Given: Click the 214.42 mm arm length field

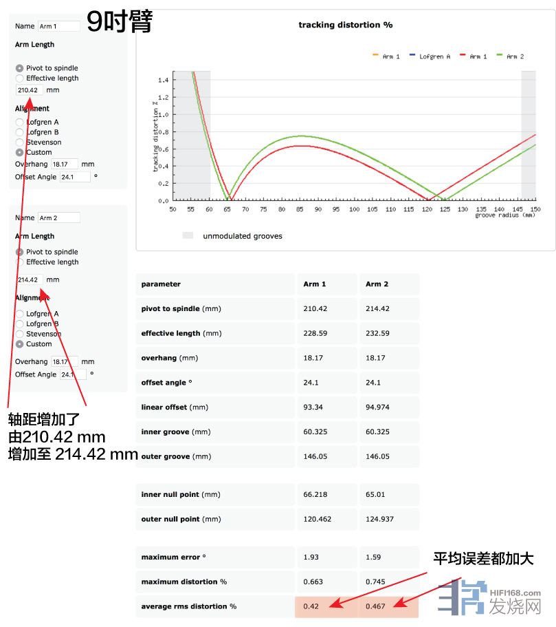Looking at the screenshot, I should (29, 280).
